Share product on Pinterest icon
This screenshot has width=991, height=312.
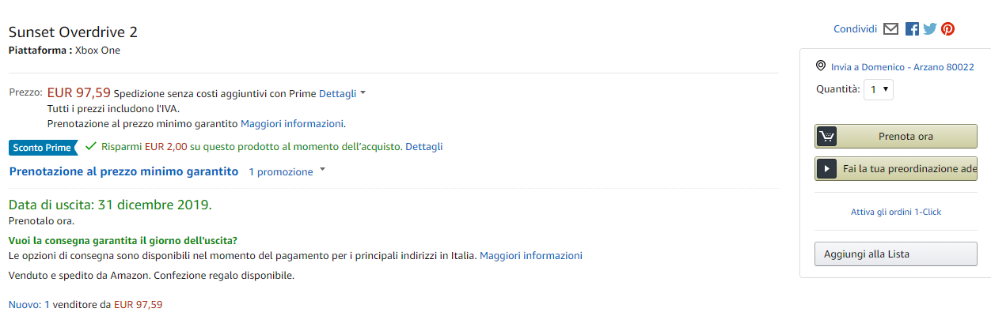point(947,29)
